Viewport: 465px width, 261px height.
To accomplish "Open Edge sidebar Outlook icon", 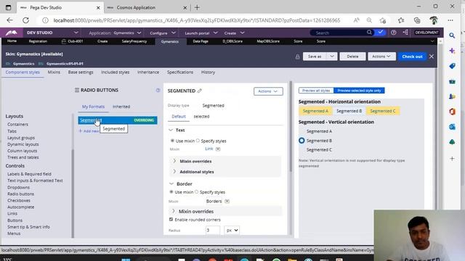I will pyautogui.click(x=452, y=127).
